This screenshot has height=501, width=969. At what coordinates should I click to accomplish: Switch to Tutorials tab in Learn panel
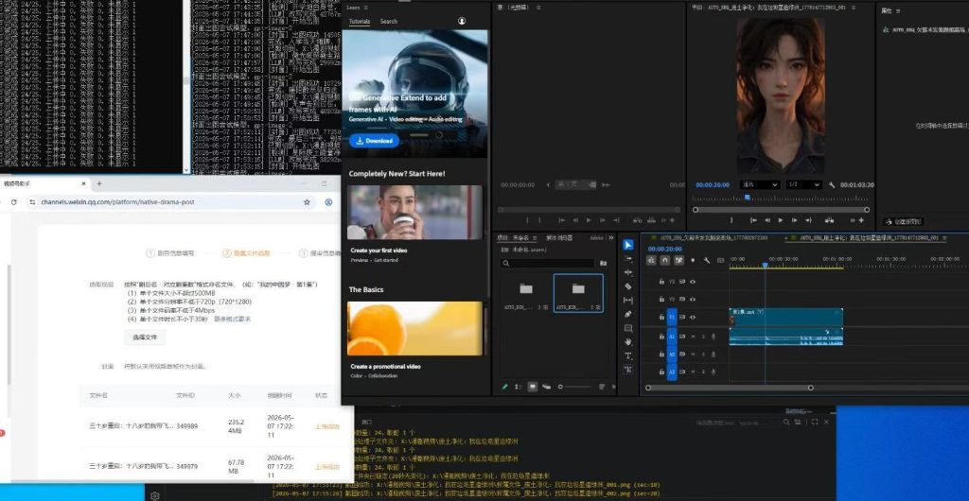(359, 21)
